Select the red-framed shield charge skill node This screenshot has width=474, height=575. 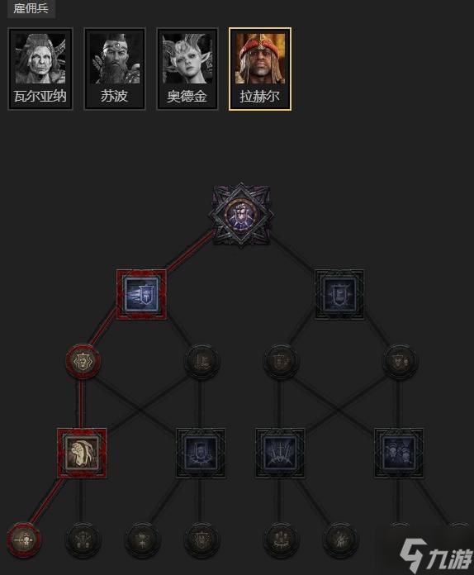point(141,295)
